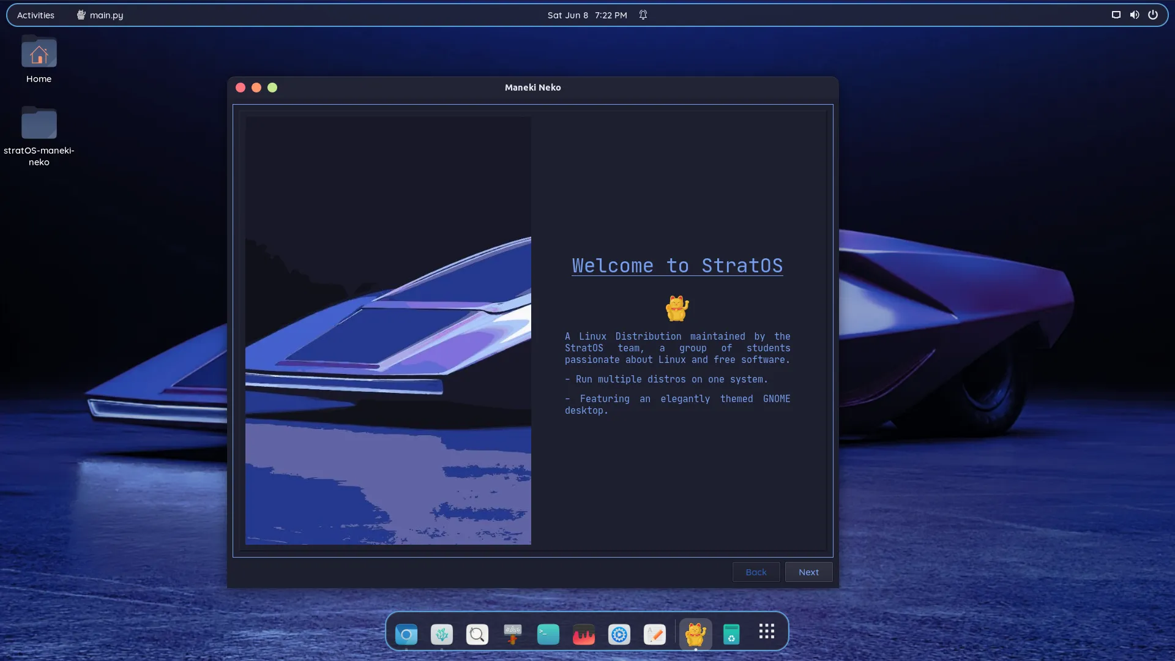Click the red lava-themed app icon
1175x661 pixels.
[584, 635]
